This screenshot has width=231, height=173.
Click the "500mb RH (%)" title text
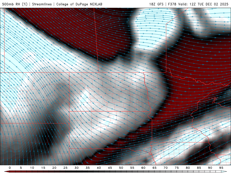(15, 4)
